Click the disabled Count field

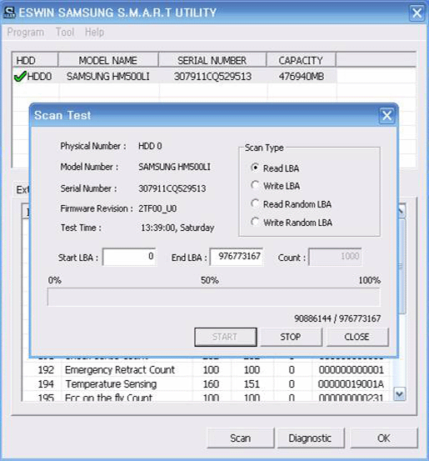(335, 257)
